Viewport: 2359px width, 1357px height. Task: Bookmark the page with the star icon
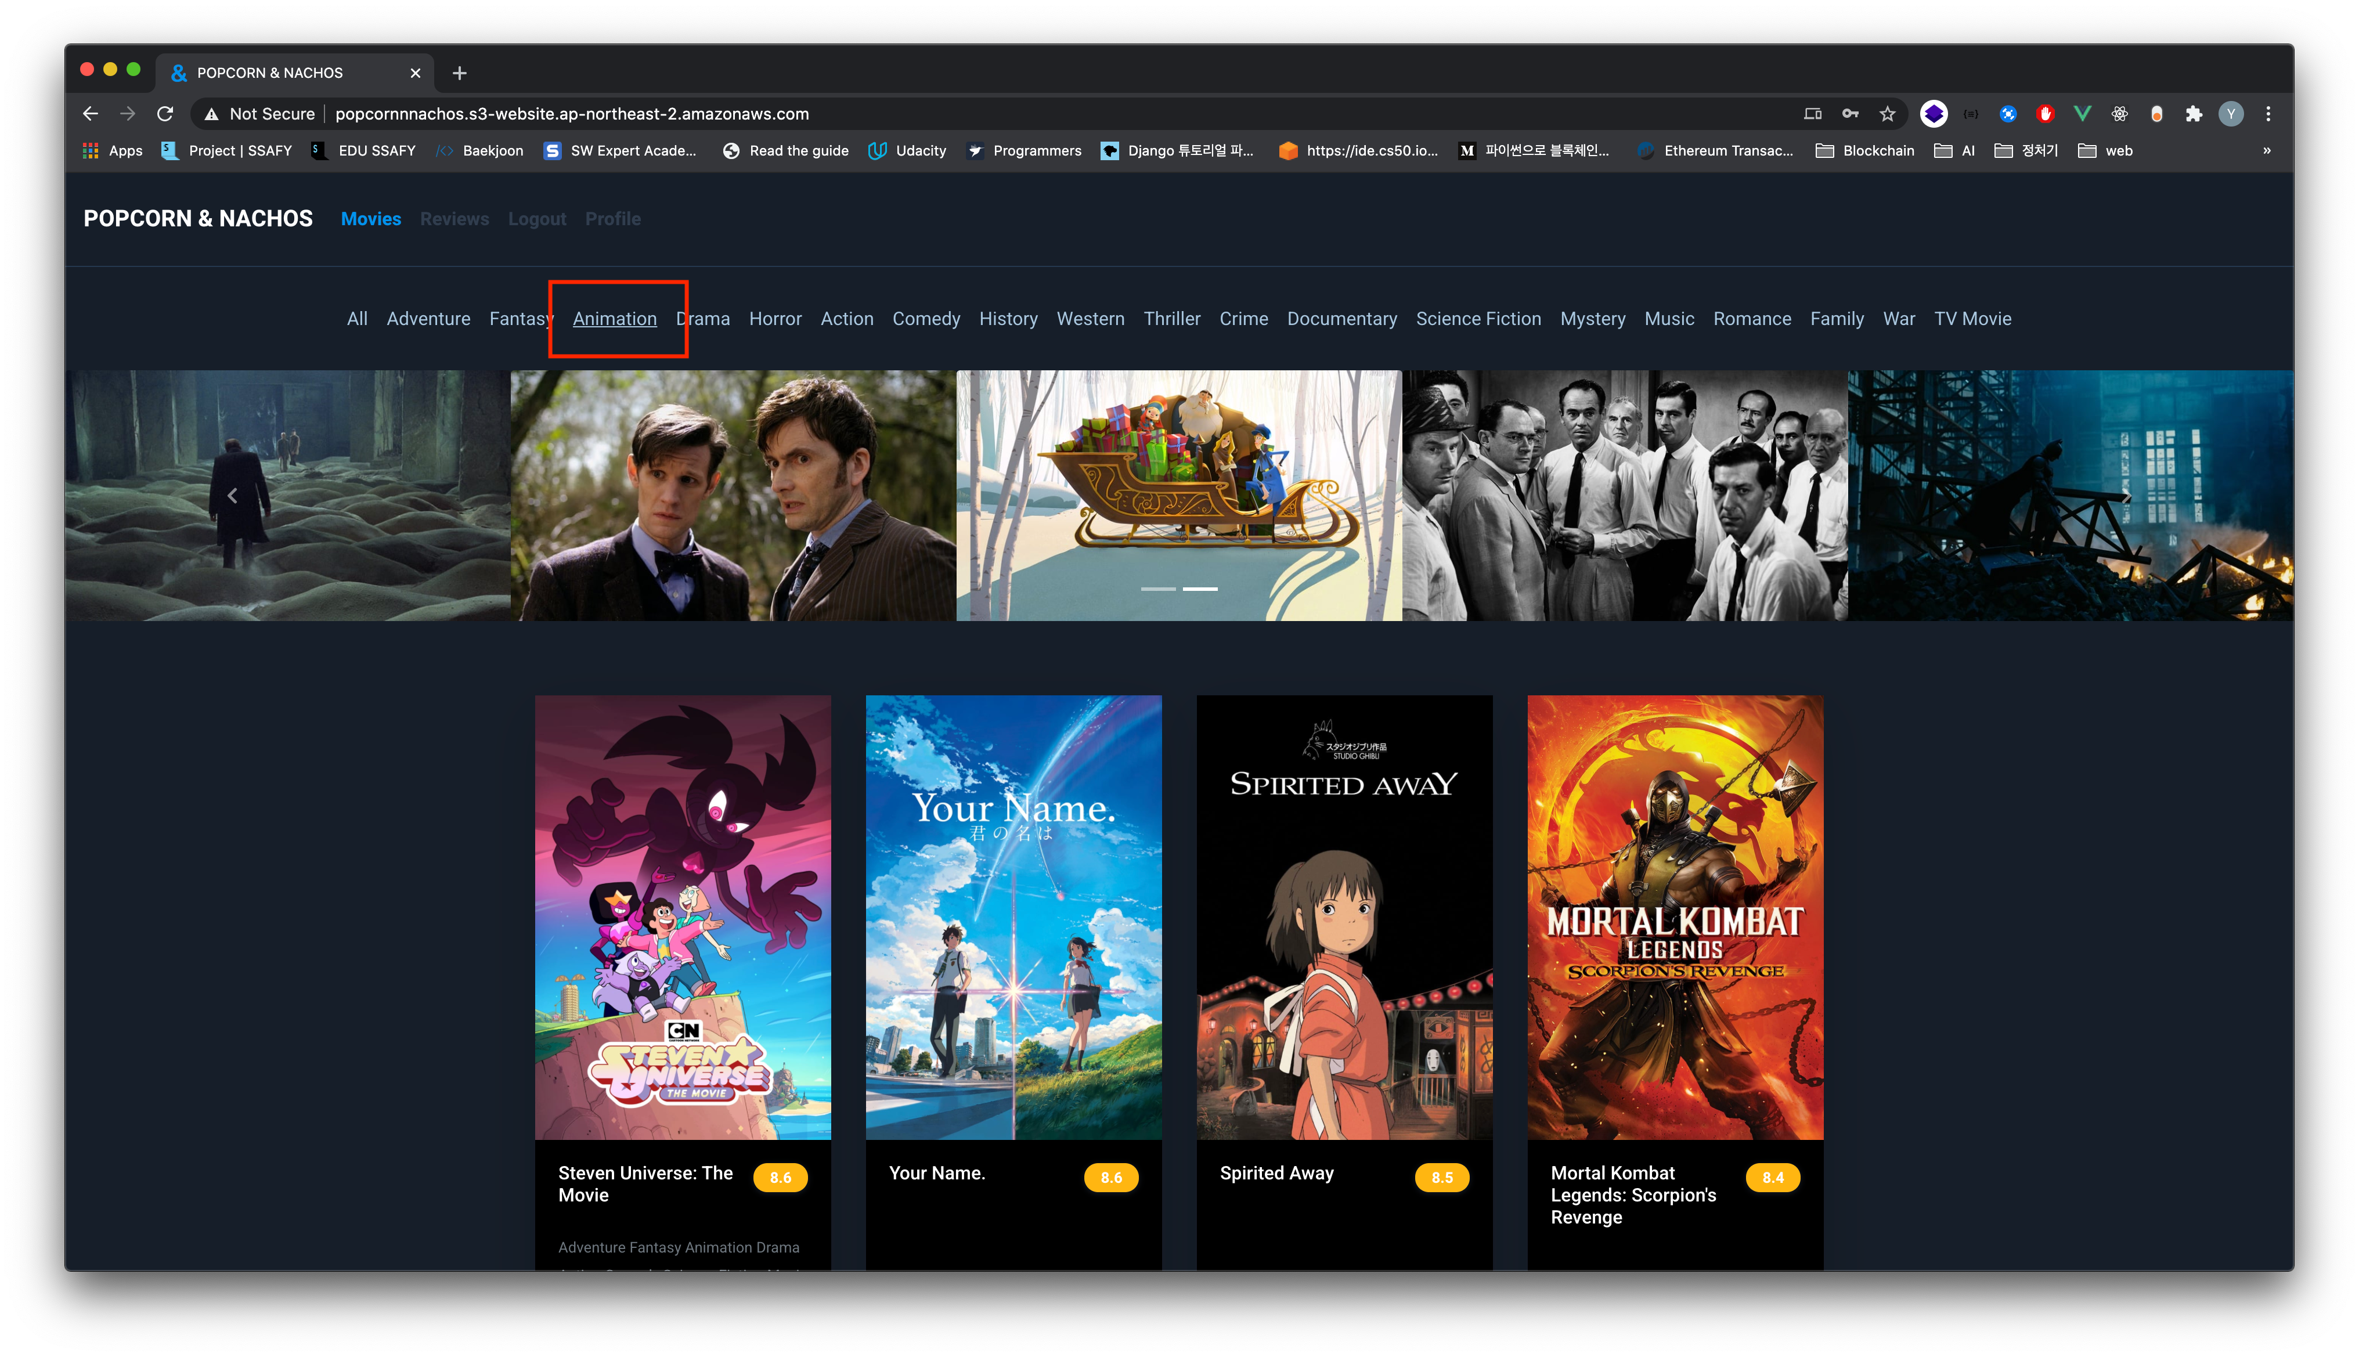click(x=1888, y=114)
